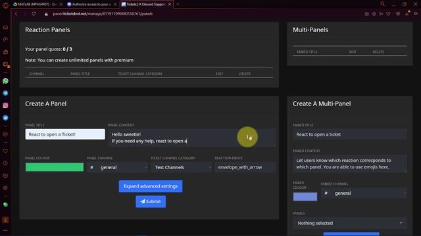Open the green Panel Colour picker
Screen dimensions: 421x236
pyautogui.click(x=55, y=167)
